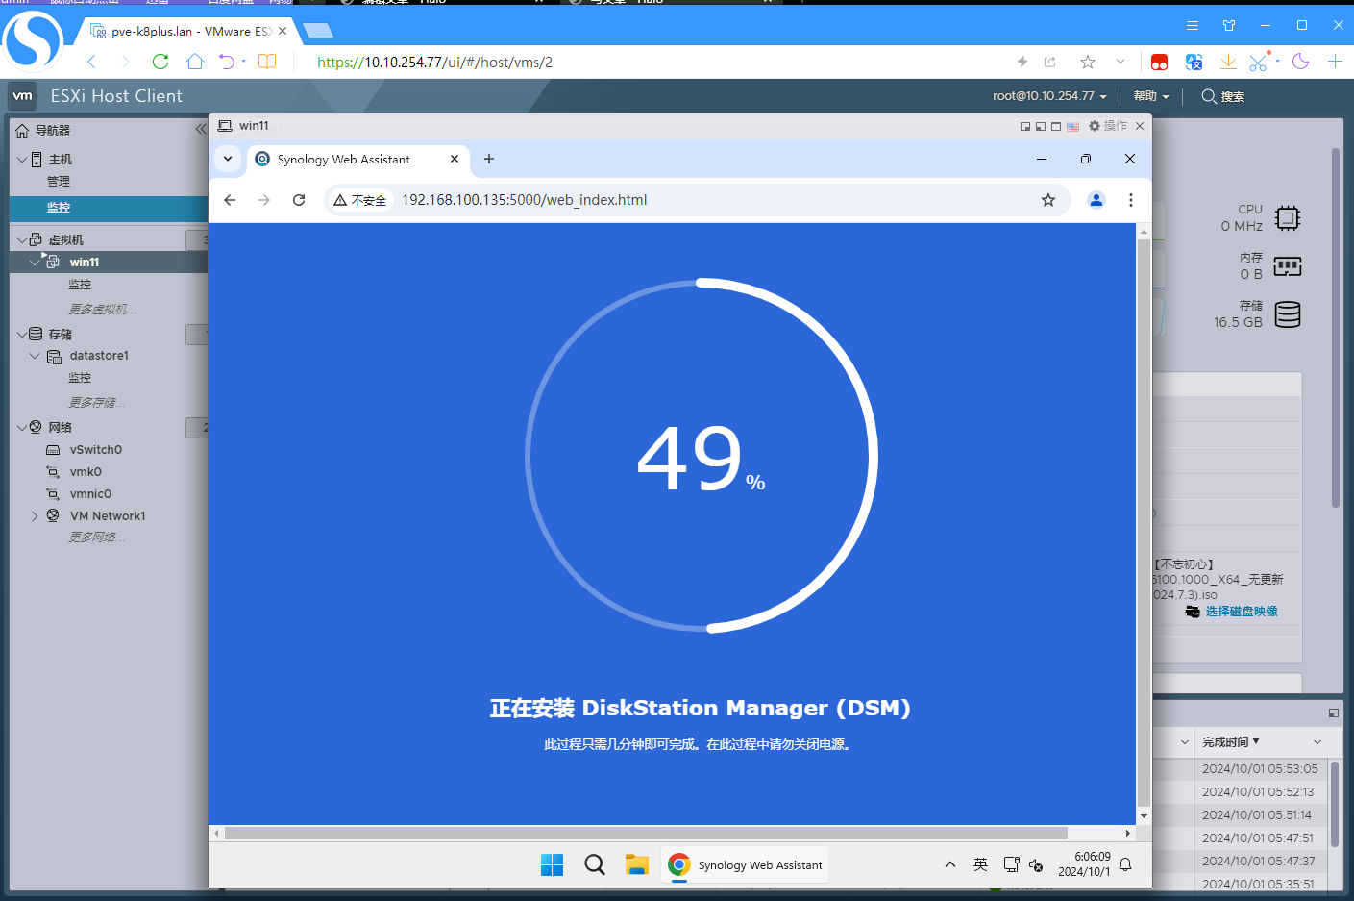Viewport: 1354px width, 901px height.
Task: Collapse the datastore1 tree node
Action: (36, 356)
